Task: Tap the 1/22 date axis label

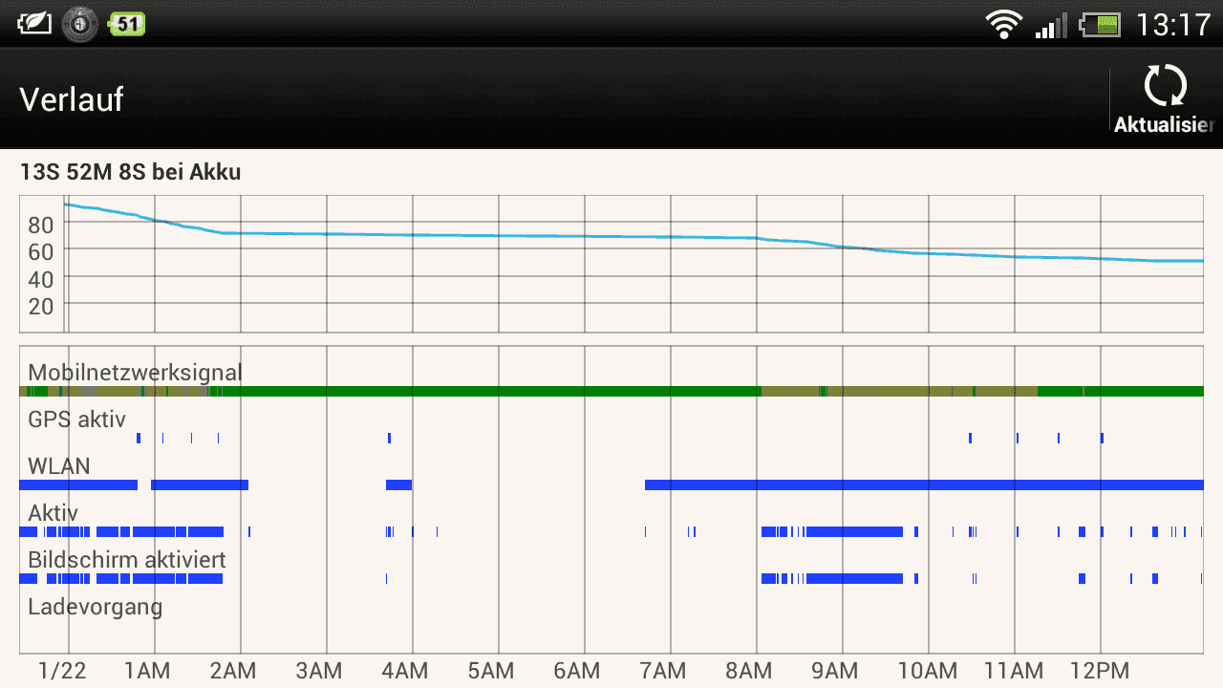Action: 63,671
